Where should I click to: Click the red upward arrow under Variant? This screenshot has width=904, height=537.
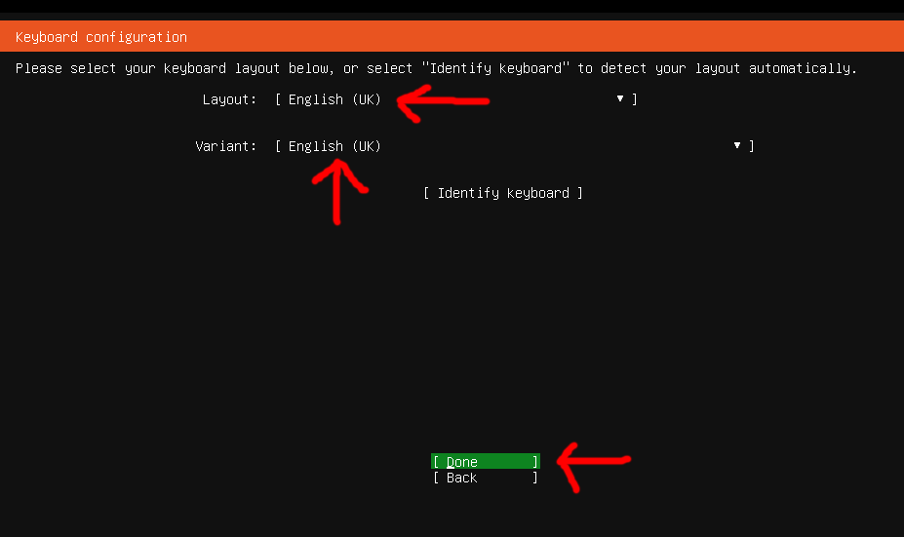(336, 190)
